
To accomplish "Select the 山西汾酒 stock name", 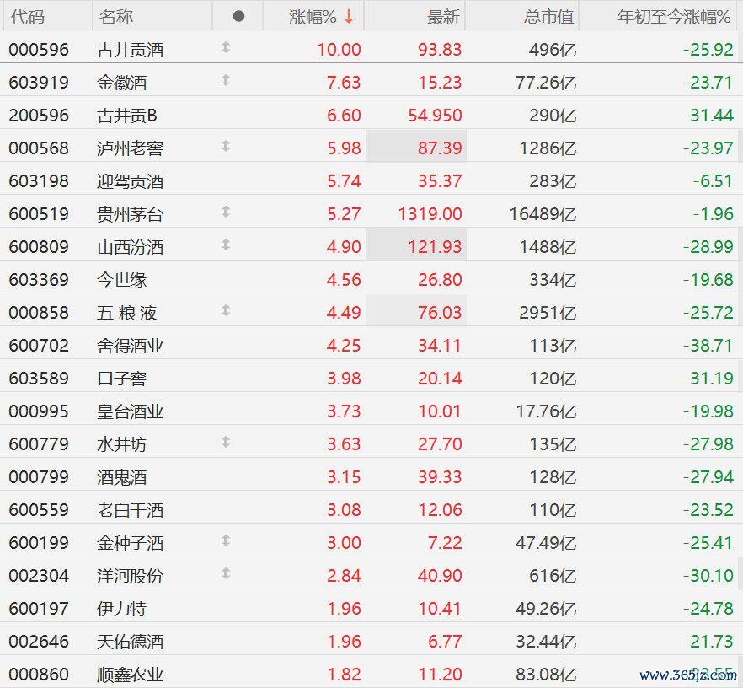I will [131, 247].
